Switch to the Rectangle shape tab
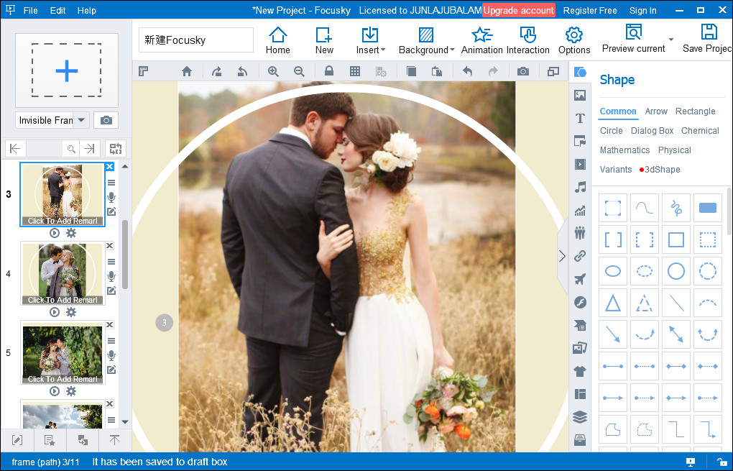Image resolution: width=733 pixels, height=471 pixels. point(695,111)
